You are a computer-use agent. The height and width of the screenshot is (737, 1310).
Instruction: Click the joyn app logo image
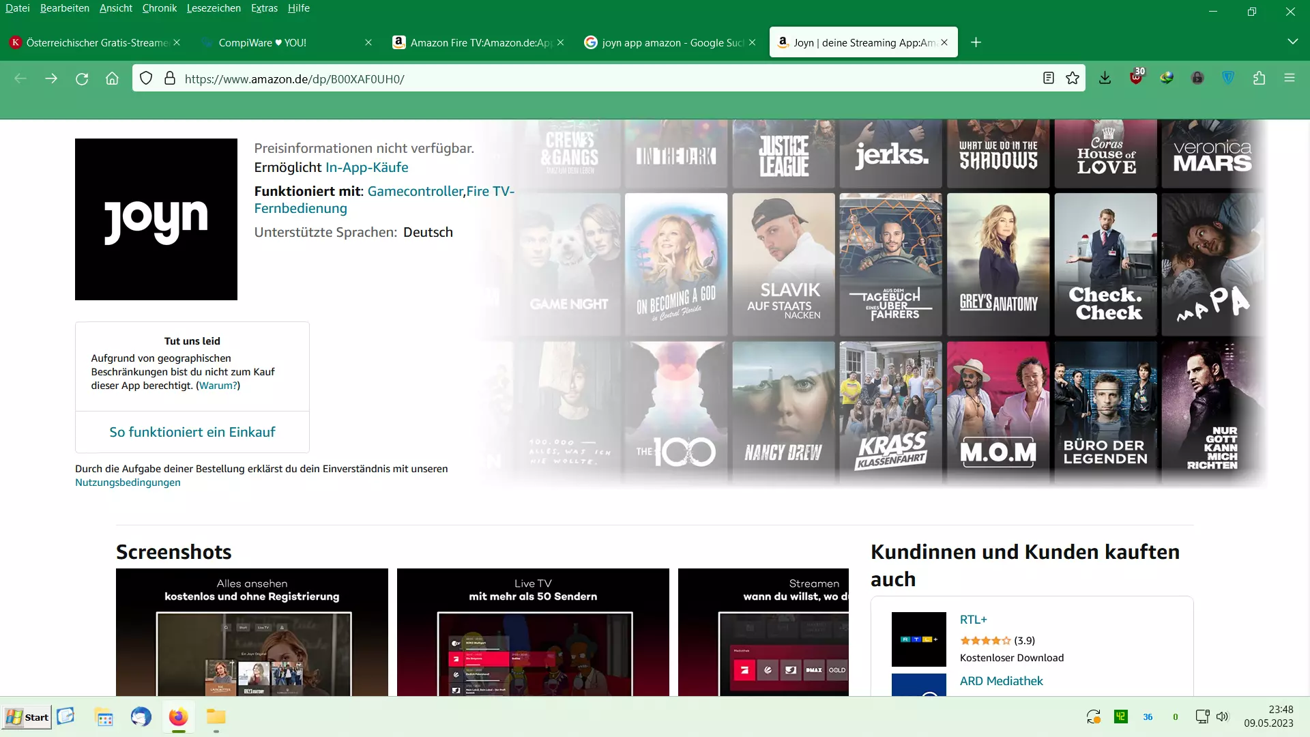pos(156,219)
